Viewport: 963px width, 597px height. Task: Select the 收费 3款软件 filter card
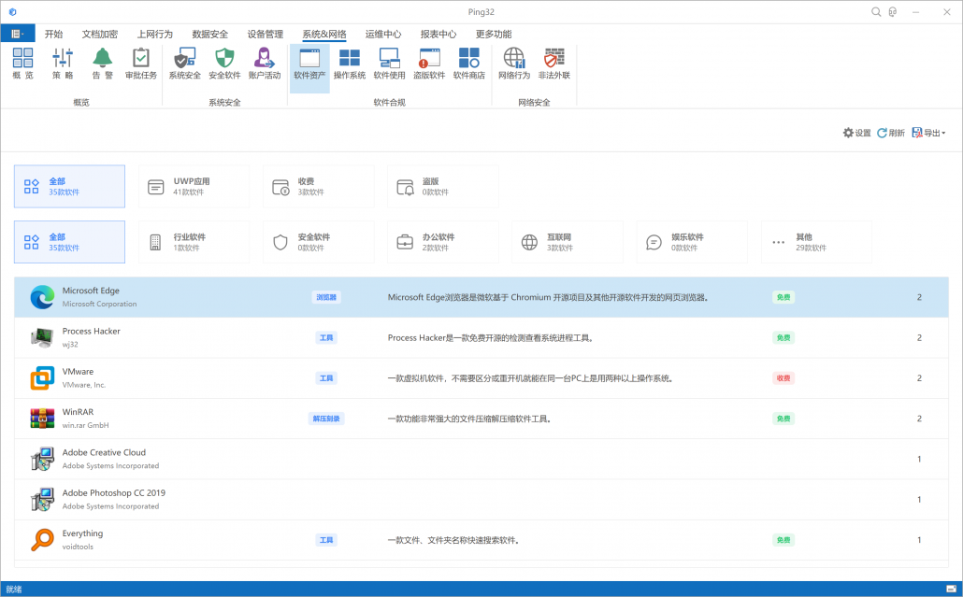pos(319,187)
